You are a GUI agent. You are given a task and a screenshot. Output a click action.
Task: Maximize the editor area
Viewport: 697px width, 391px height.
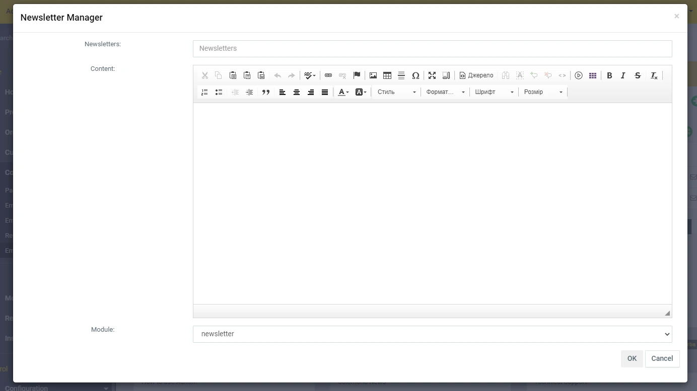pyautogui.click(x=432, y=75)
